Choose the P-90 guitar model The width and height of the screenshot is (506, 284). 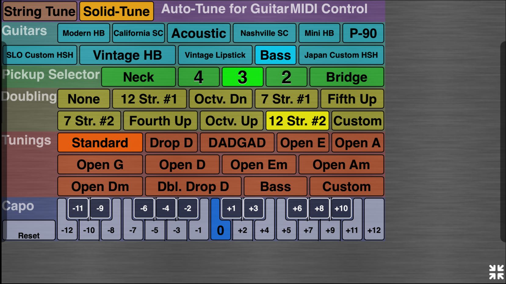(x=363, y=33)
